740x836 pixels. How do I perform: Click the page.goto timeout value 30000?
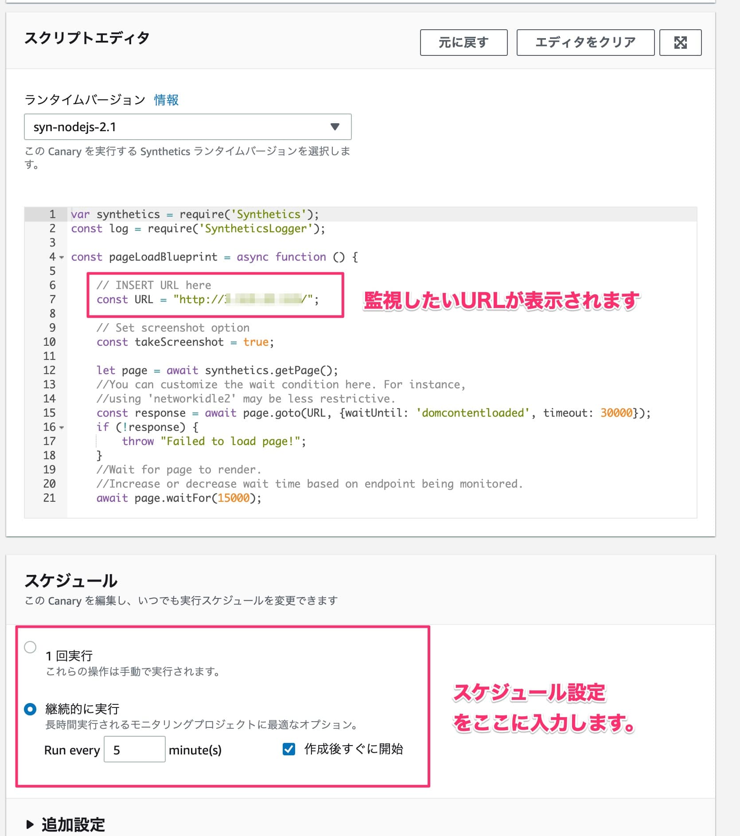coord(616,413)
